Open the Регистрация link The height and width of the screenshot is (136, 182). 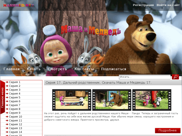point(143,5)
